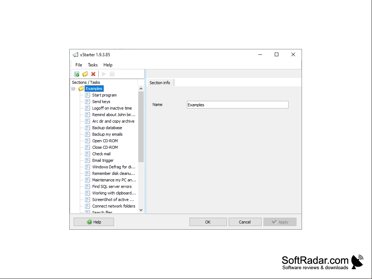
Task: Click the icon beside Working with clipboard…
Action: [87, 193]
